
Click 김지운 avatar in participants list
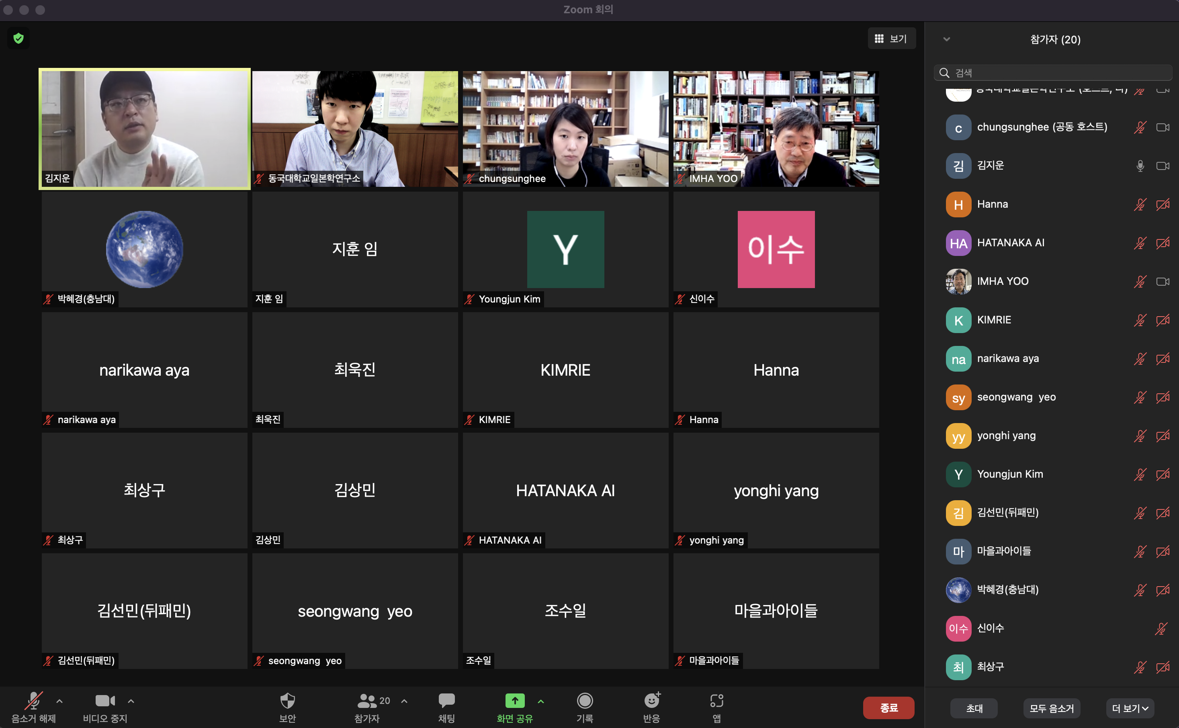pos(958,166)
